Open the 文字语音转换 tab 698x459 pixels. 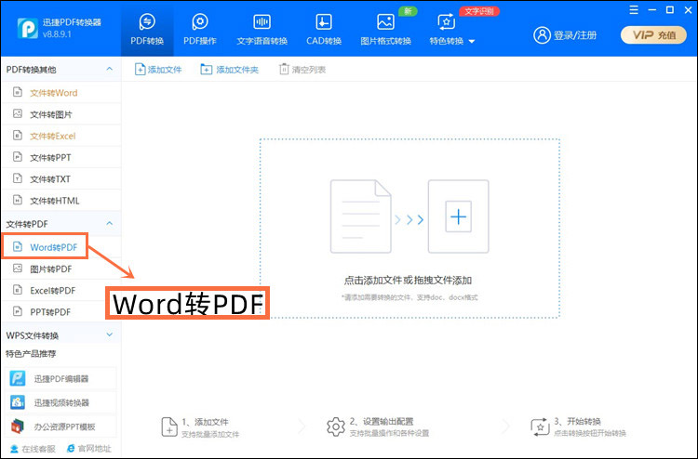262,29
